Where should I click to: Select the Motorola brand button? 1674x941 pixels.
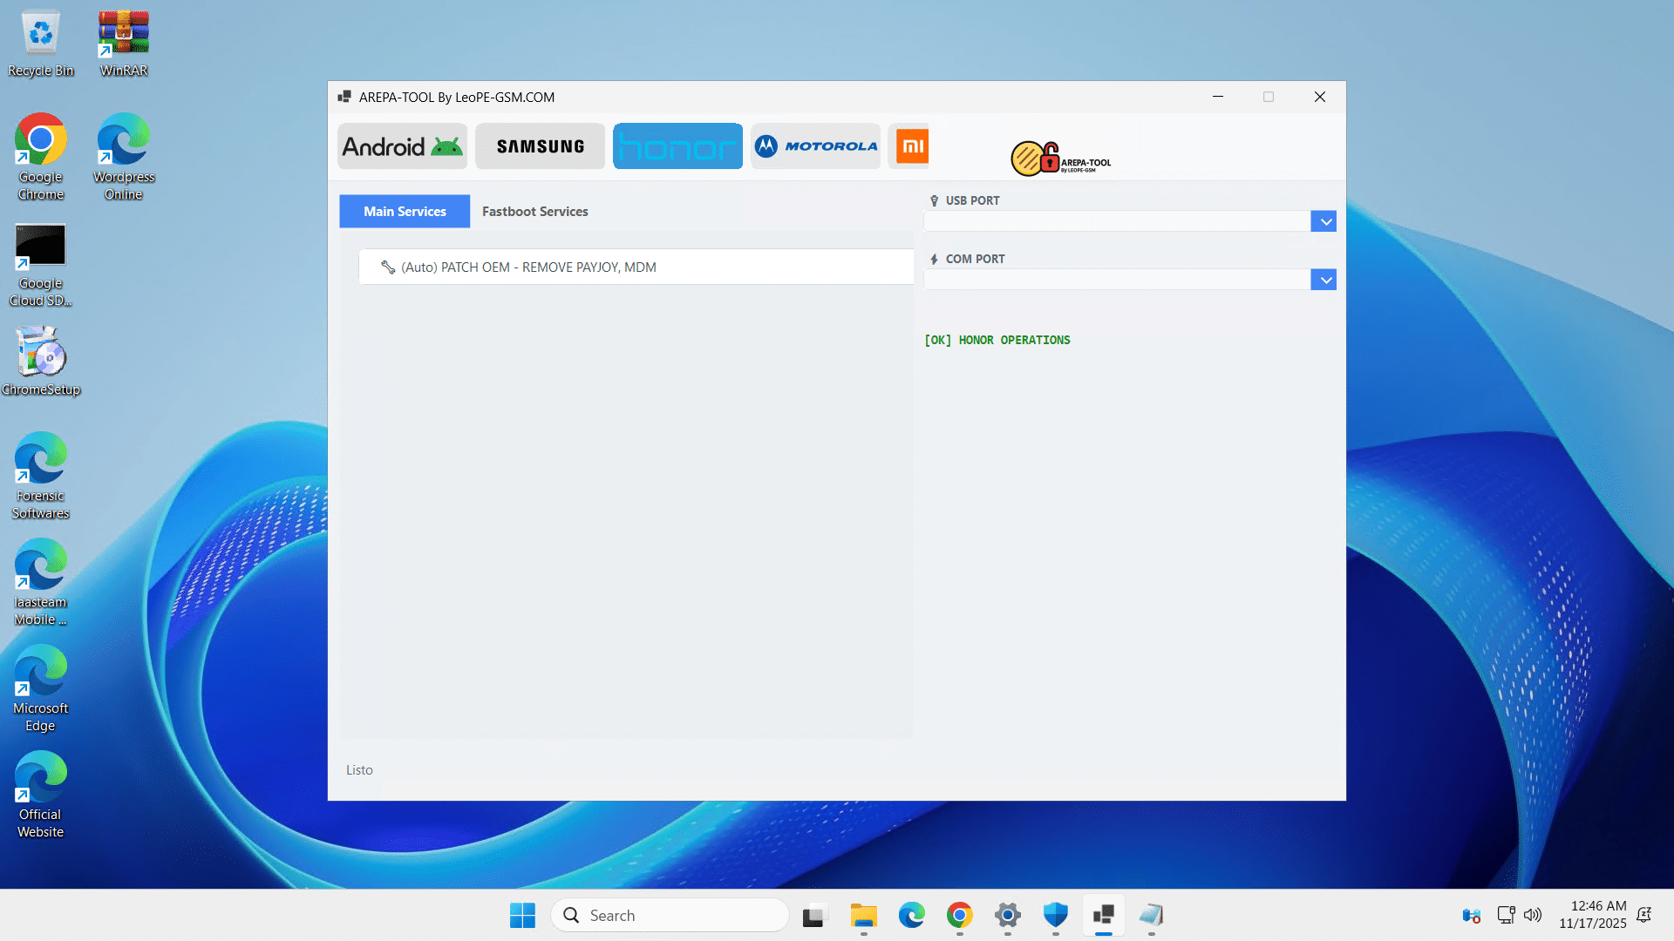815,146
